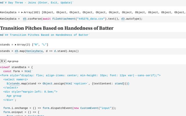
Task: Click KenleyData argument inside d3.map call
Action: click(34, 51)
